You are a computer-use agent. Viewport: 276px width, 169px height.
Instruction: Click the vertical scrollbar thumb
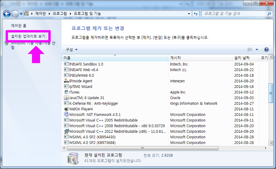click(271, 93)
